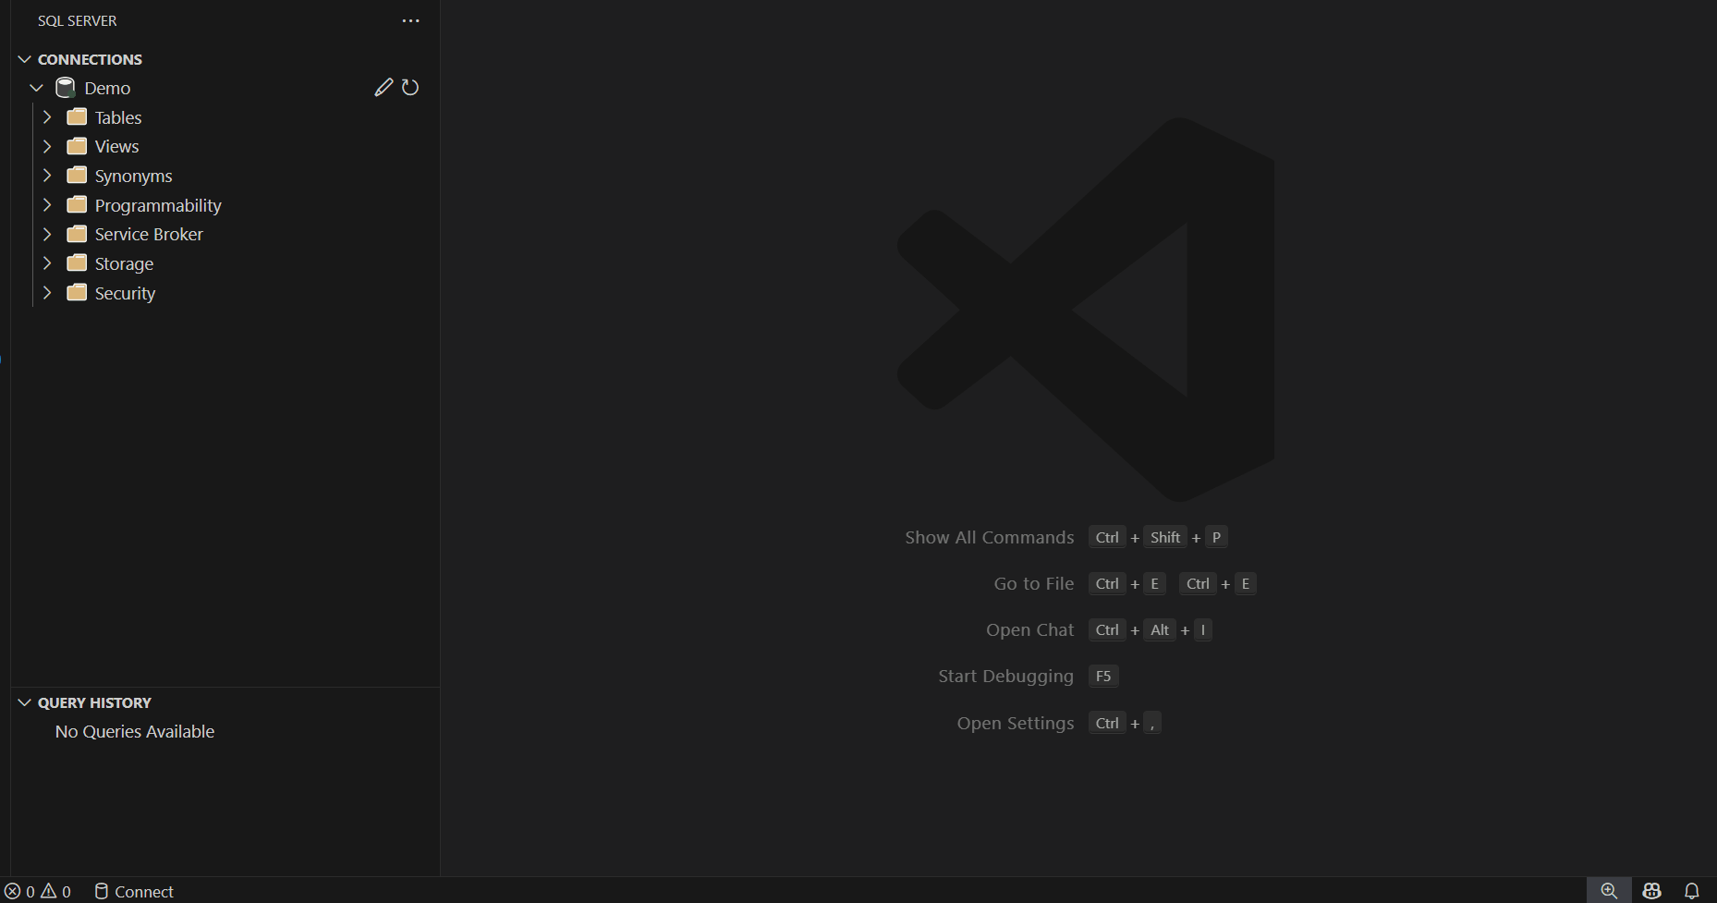This screenshot has width=1717, height=903.
Task: Click the Shift key label
Action: pos(1165,537)
